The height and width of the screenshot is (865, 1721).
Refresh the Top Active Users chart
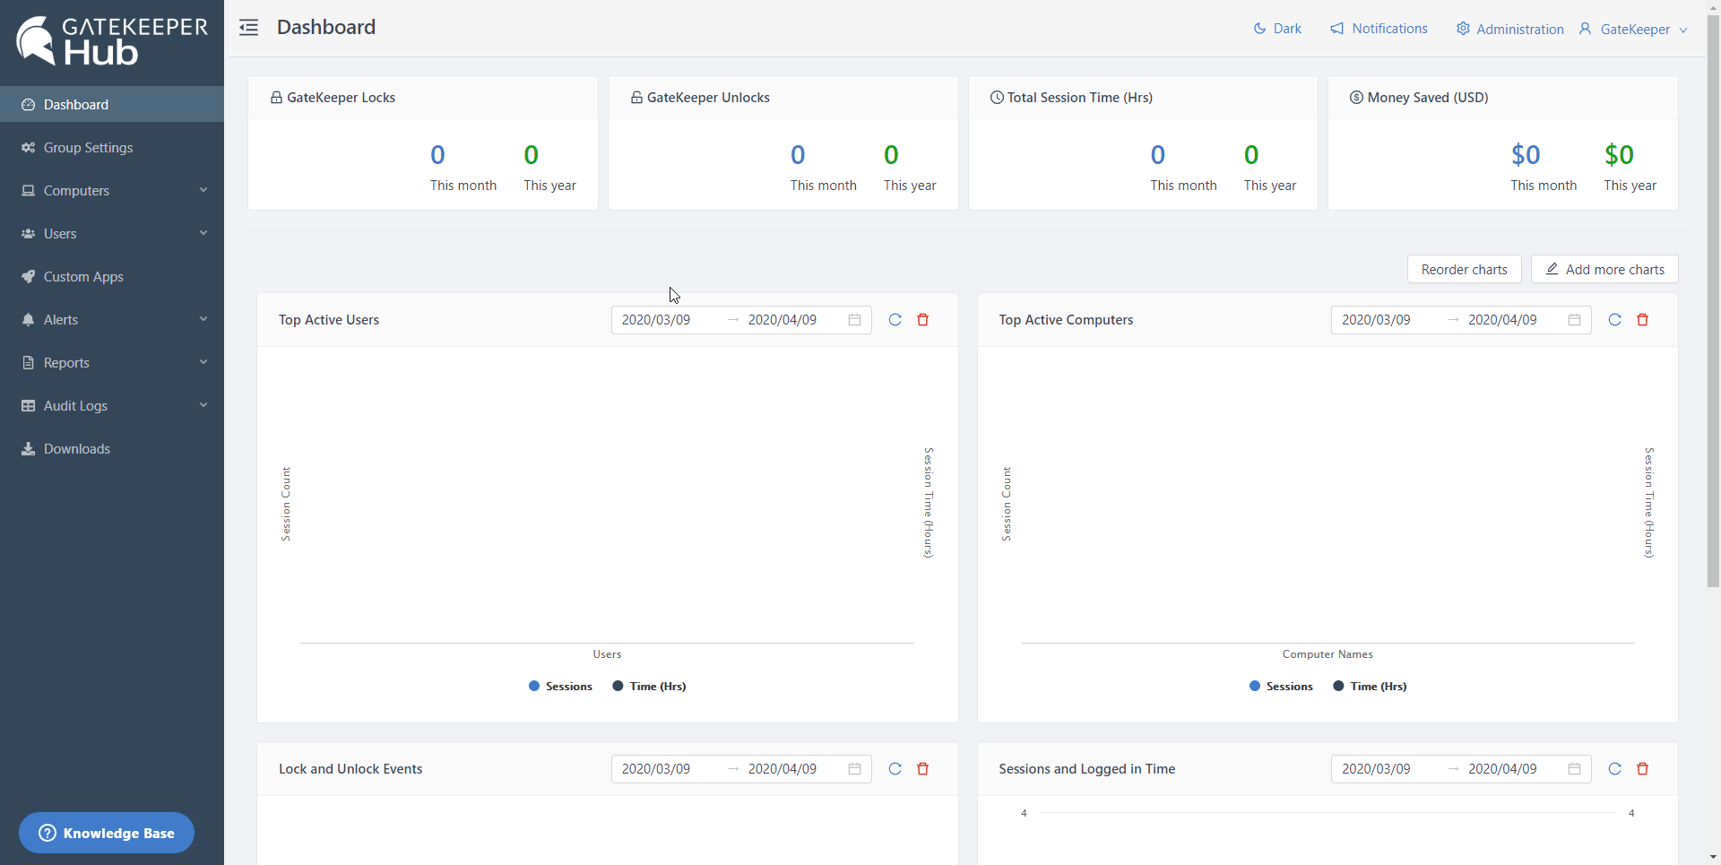[895, 320]
